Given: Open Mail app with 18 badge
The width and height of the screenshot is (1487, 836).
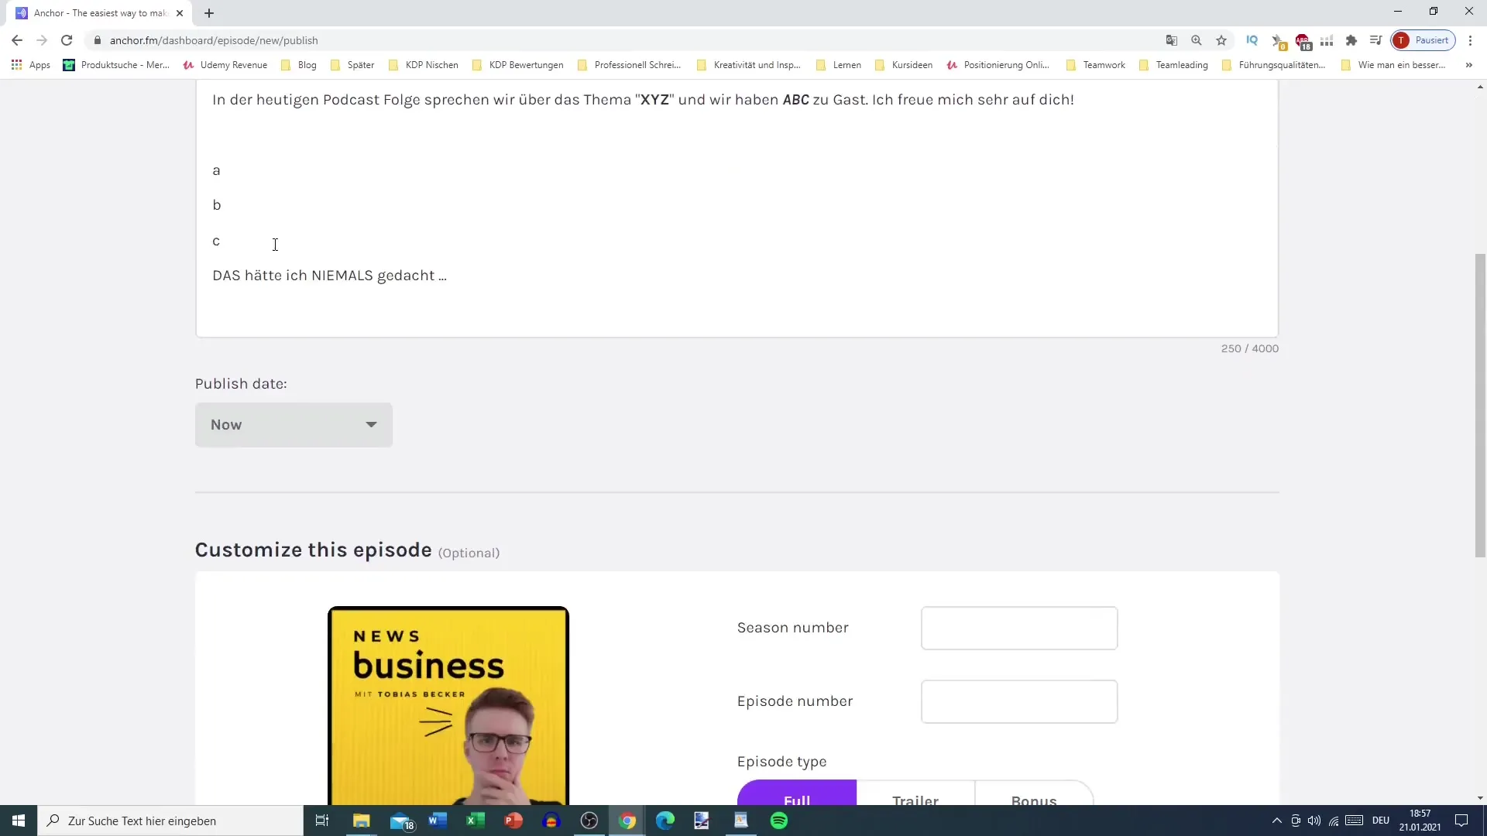Looking at the screenshot, I should tap(401, 821).
